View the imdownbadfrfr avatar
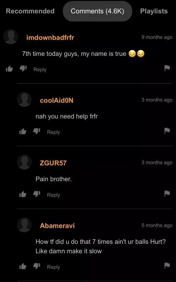 [x=11, y=37]
